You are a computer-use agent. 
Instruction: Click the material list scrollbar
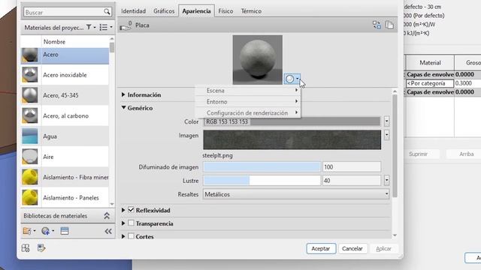[x=112, y=48]
